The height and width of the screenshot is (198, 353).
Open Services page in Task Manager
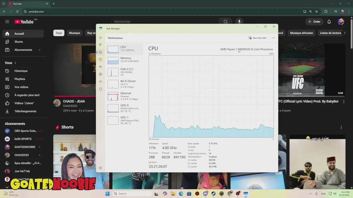pyautogui.click(x=100, y=89)
